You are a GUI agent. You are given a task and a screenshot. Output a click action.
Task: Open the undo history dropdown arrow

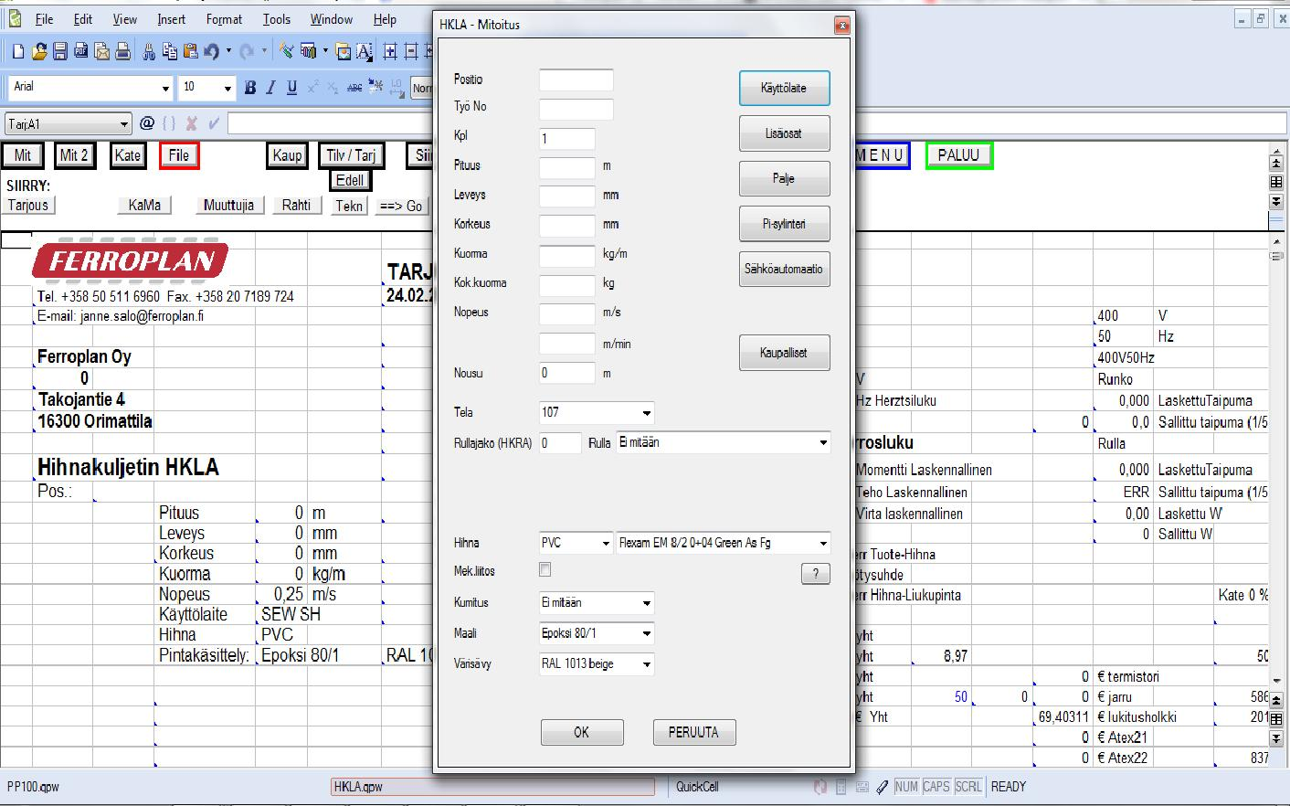tap(228, 52)
